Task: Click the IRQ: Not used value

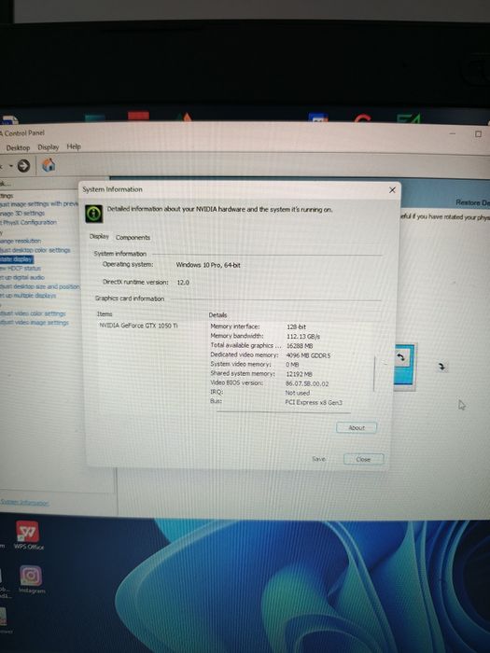Action: (x=298, y=393)
